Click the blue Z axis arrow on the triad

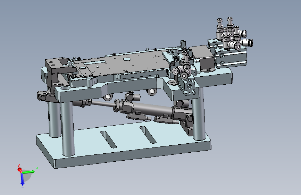pos(22,179)
